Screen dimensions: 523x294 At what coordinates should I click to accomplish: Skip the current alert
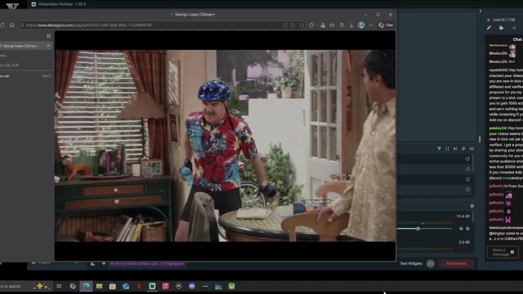click(455, 149)
